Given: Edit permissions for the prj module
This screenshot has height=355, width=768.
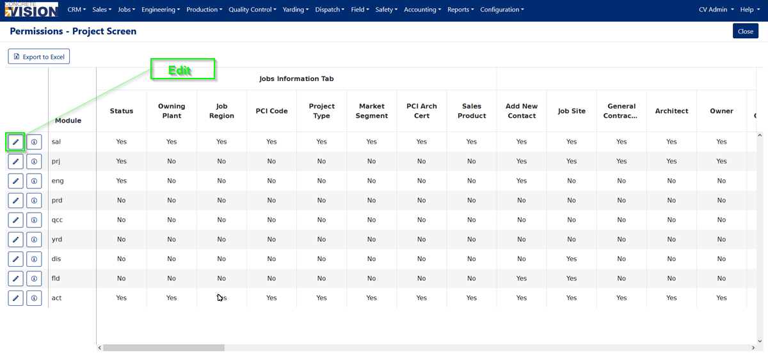Looking at the screenshot, I should tap(16, 162).
